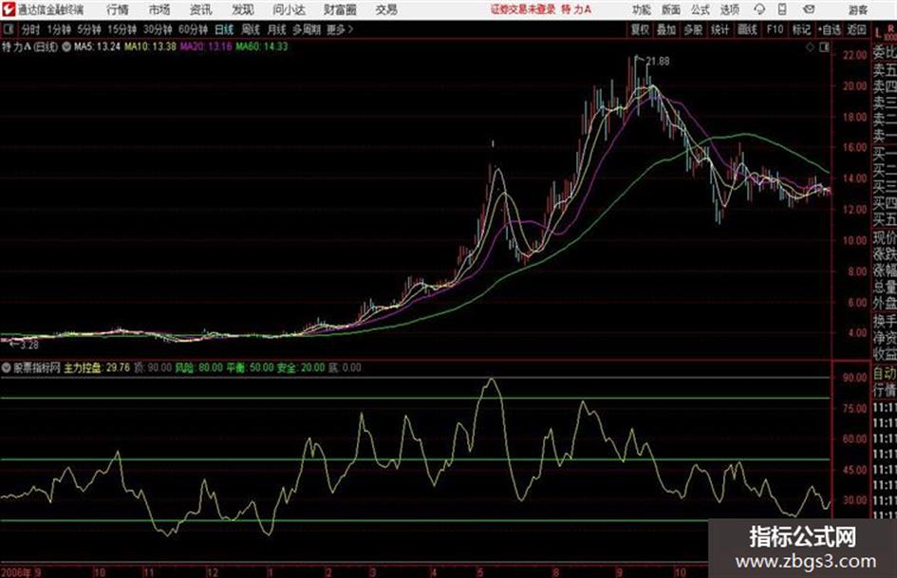Image resolution: width=897 pixels, height=578 pixels.
Task: Open the round dropdown icon beside 特力A(日线)
Action: coord(66,47)
